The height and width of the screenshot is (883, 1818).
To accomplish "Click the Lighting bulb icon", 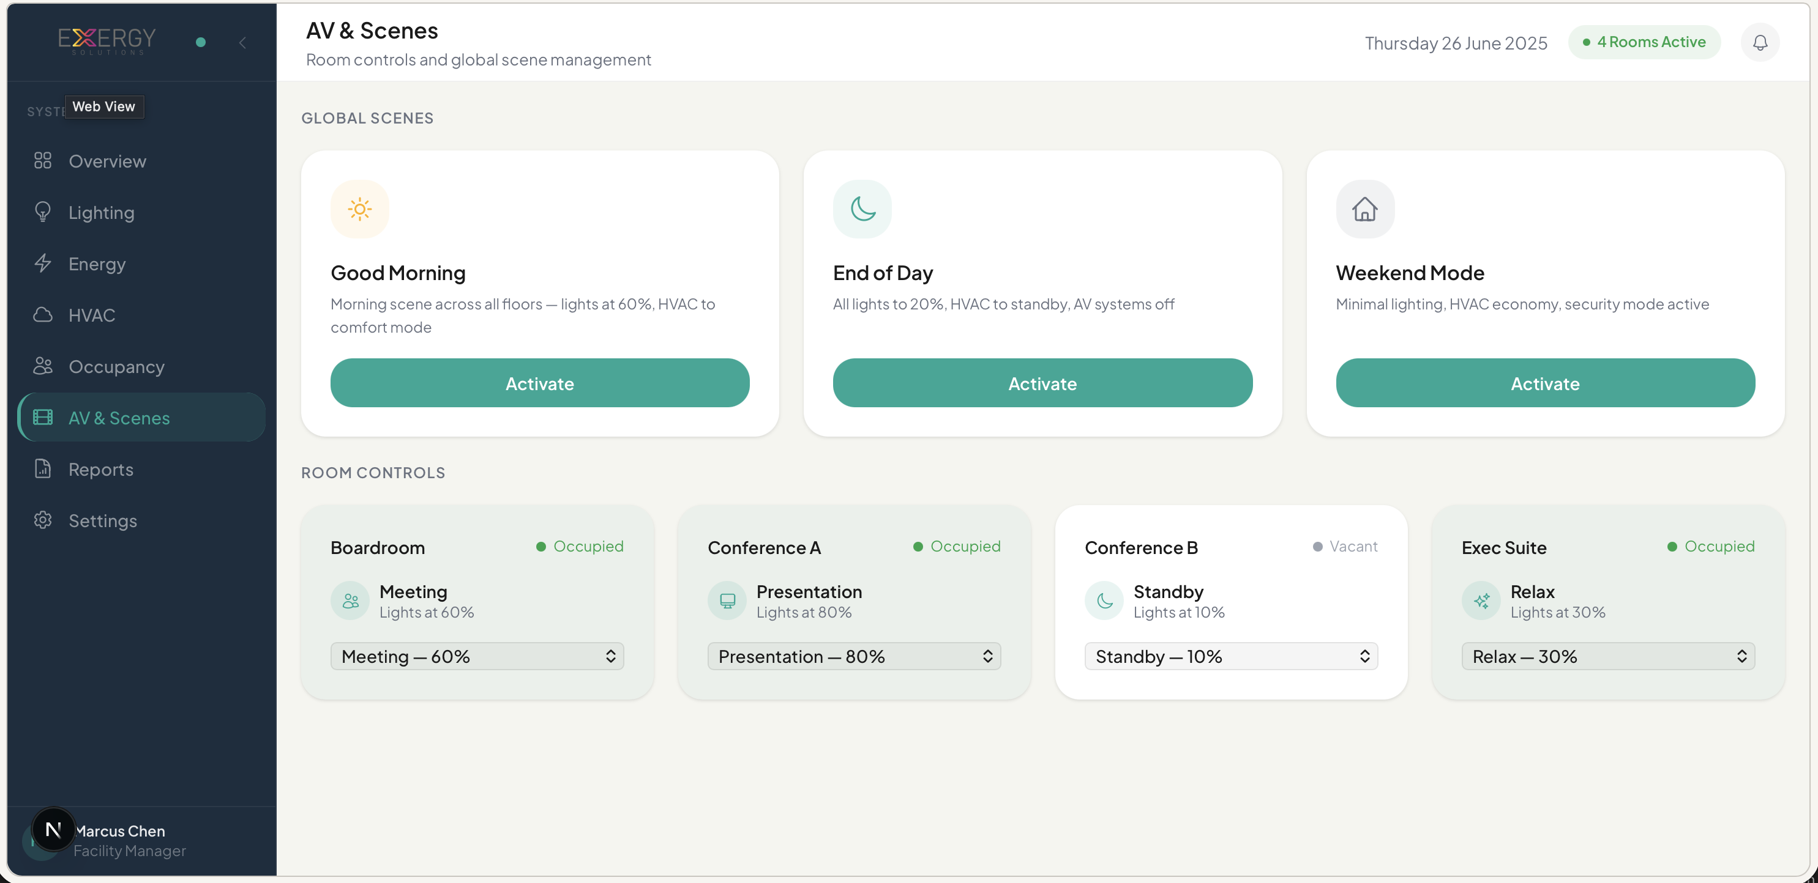I will point(43,212).
